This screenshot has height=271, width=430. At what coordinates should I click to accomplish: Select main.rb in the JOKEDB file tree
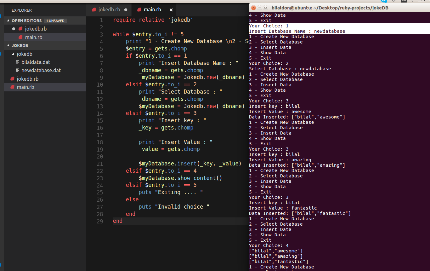coord(25,87)
